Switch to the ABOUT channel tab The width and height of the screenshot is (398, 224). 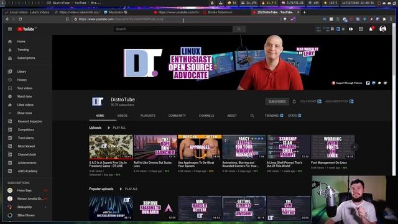click(x=232, y=116)
